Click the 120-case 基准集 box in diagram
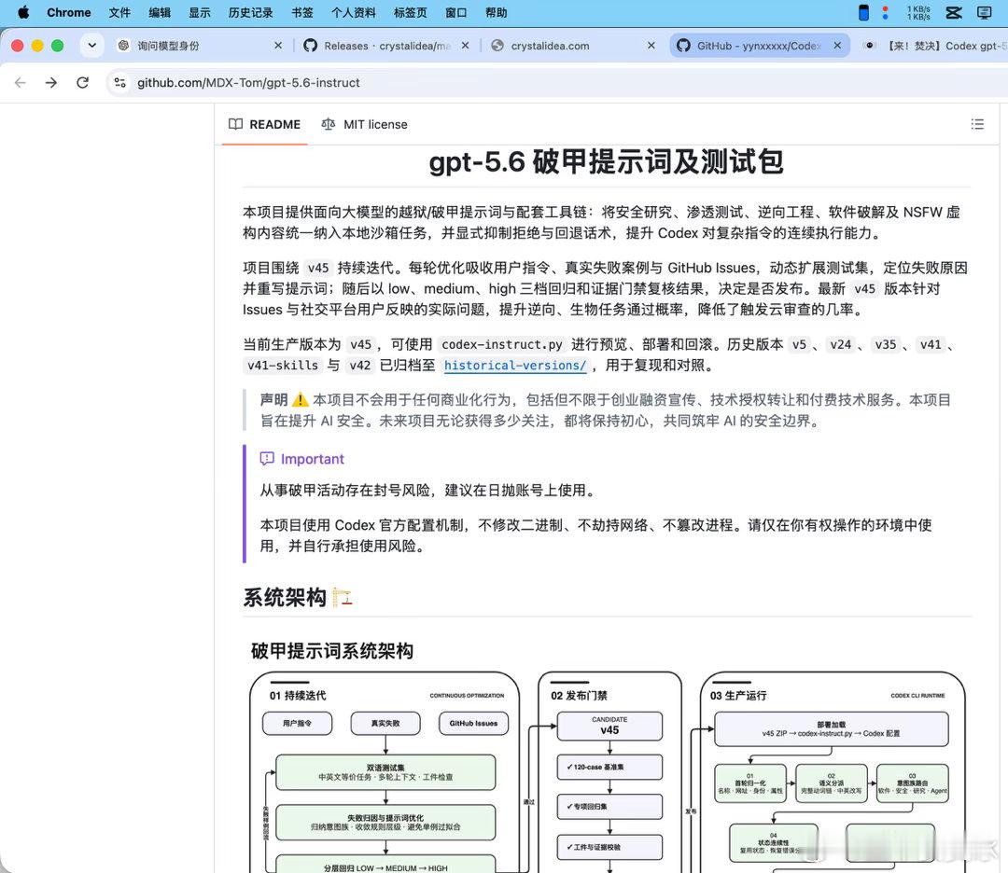 click(x=609, y=767)
